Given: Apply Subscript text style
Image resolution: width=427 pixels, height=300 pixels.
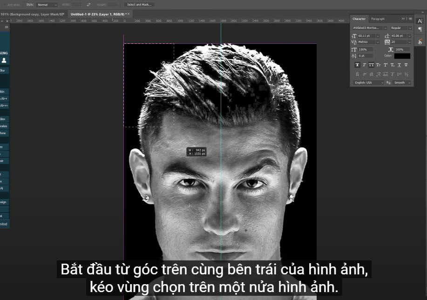Looking at the screenshot, I should coord(392,65).
